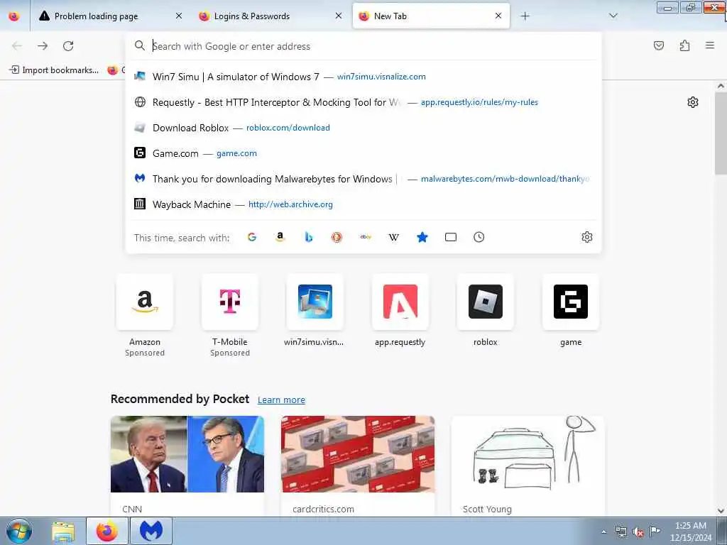Search this time with DuckDuckGo icon
This screenshot has width=727, height=545.
pyautogui.click(x=337, y=237)
